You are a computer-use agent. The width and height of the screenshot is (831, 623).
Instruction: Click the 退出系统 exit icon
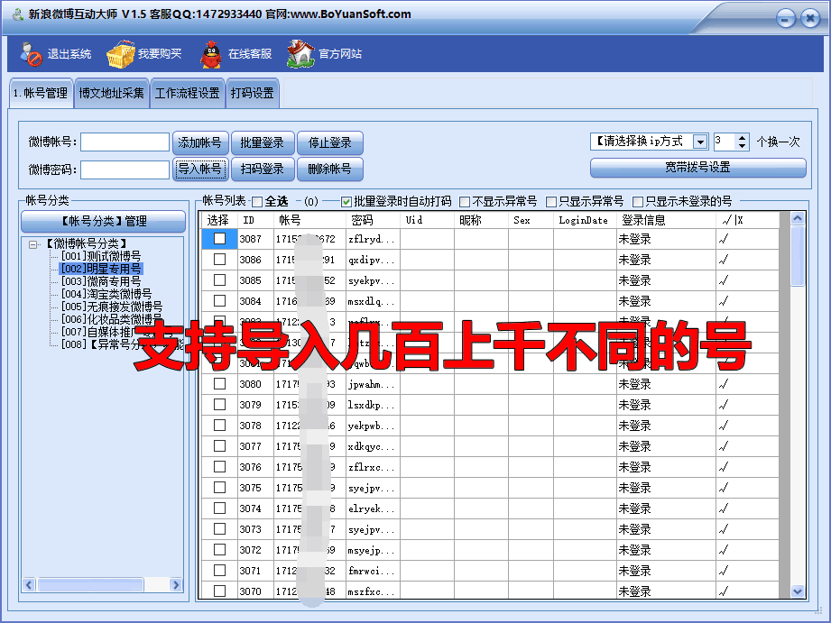pyautogui.click(x=31, y=54)
